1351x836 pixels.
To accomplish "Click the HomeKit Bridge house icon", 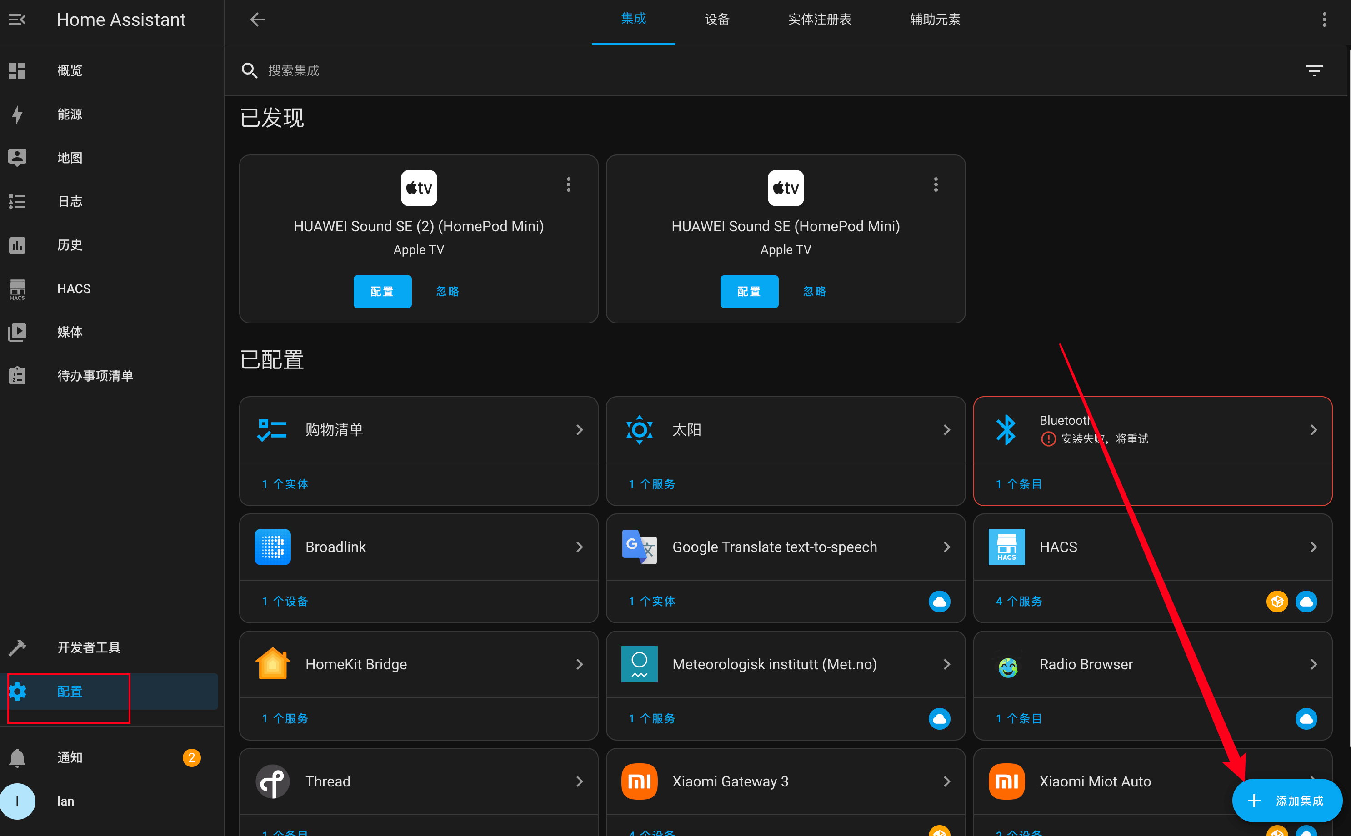I will (273, 664).
